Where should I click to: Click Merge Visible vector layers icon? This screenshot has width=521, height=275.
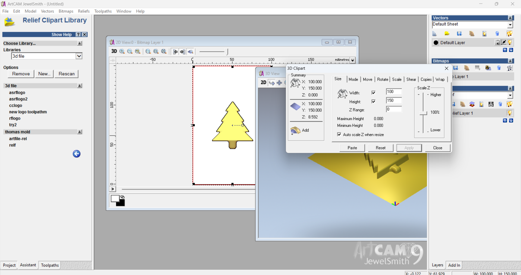472,34
